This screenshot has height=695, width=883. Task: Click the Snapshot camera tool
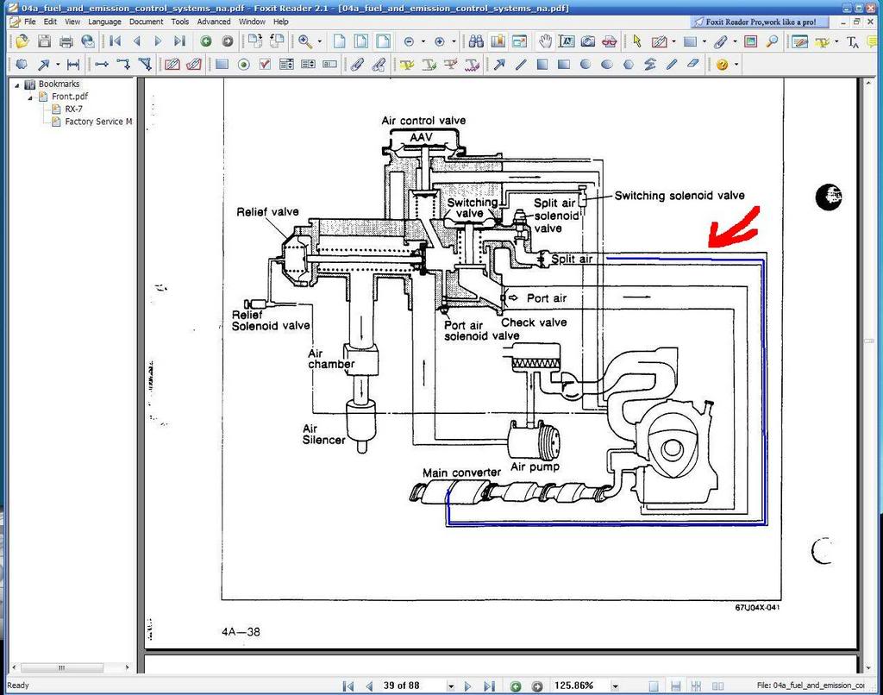coord(587,41)
